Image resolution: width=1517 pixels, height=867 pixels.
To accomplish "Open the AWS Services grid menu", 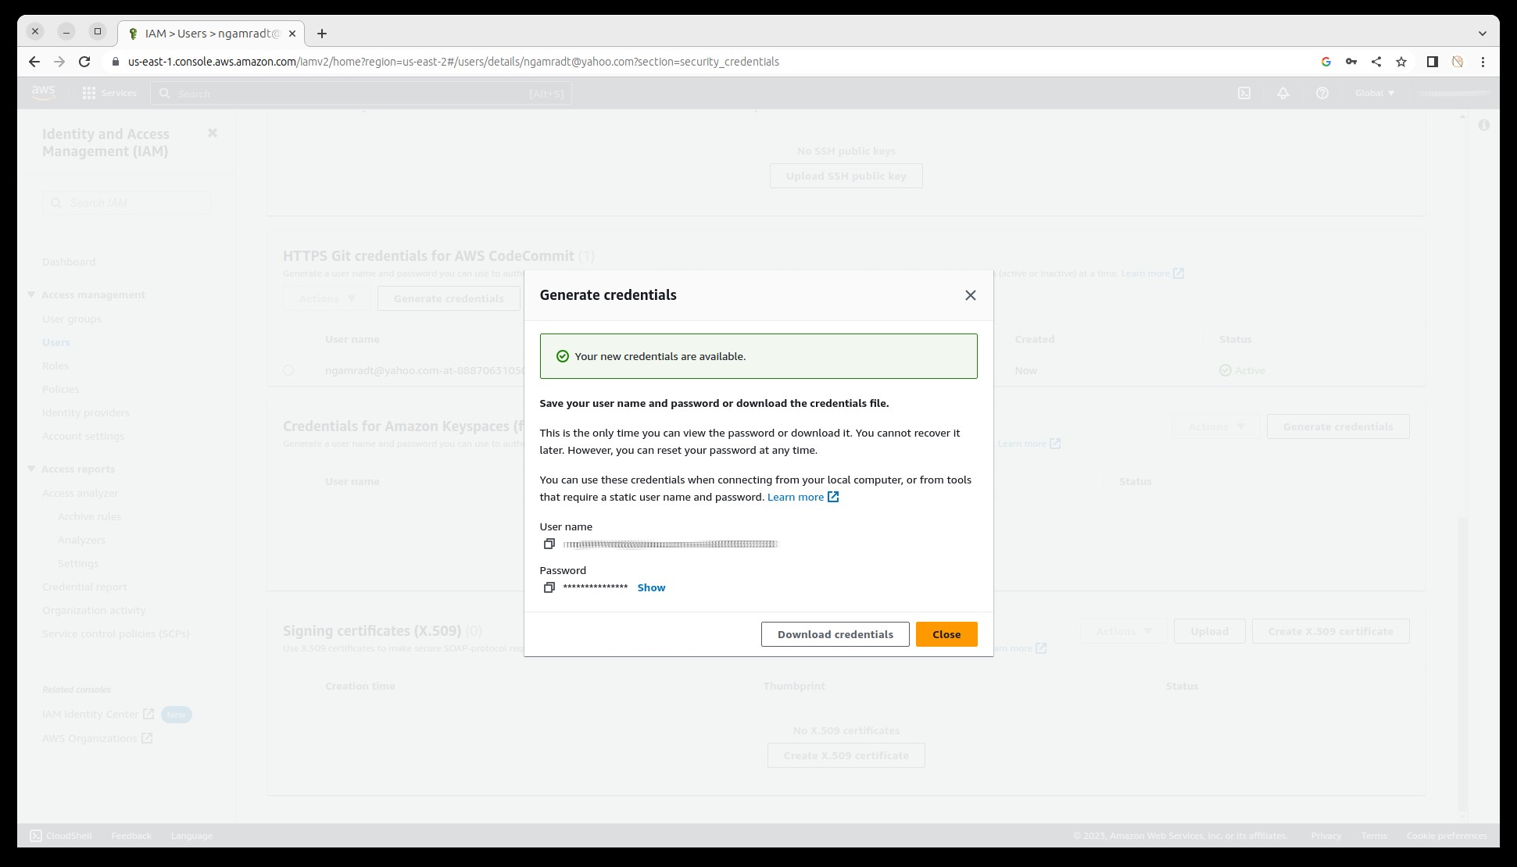I will (x=109, y=93).
